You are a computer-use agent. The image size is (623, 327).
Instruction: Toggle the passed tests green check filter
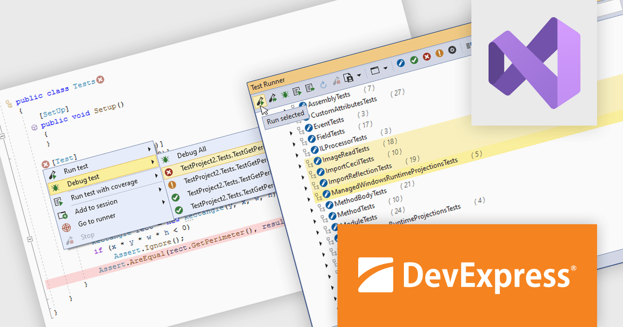[414, 60]
